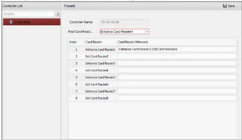Viewport: 242px width, 140px height.
Task: Select the Exit Card Reader4 row
Action: (153, 70)
